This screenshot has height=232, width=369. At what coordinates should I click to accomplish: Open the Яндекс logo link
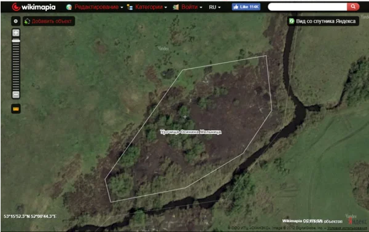click(x=357, y=221)
